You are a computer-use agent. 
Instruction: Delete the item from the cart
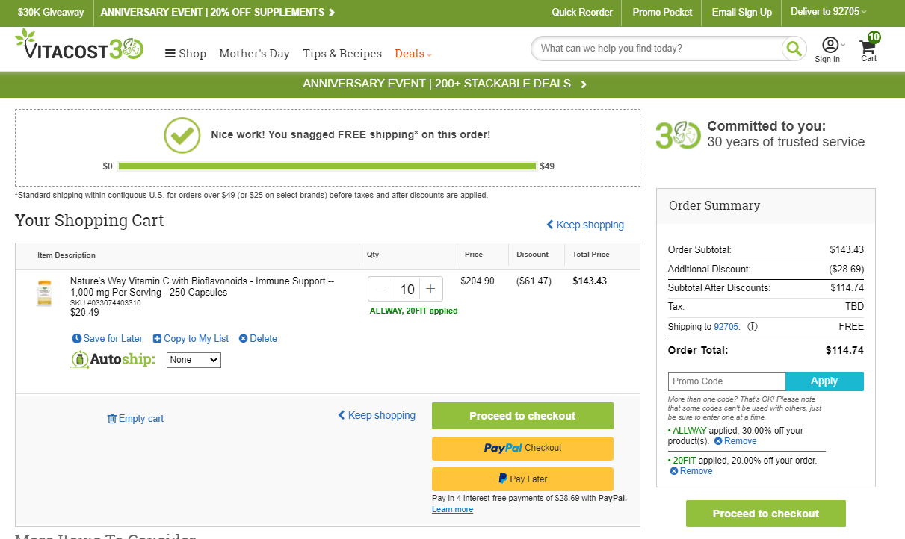pos(258,339)
